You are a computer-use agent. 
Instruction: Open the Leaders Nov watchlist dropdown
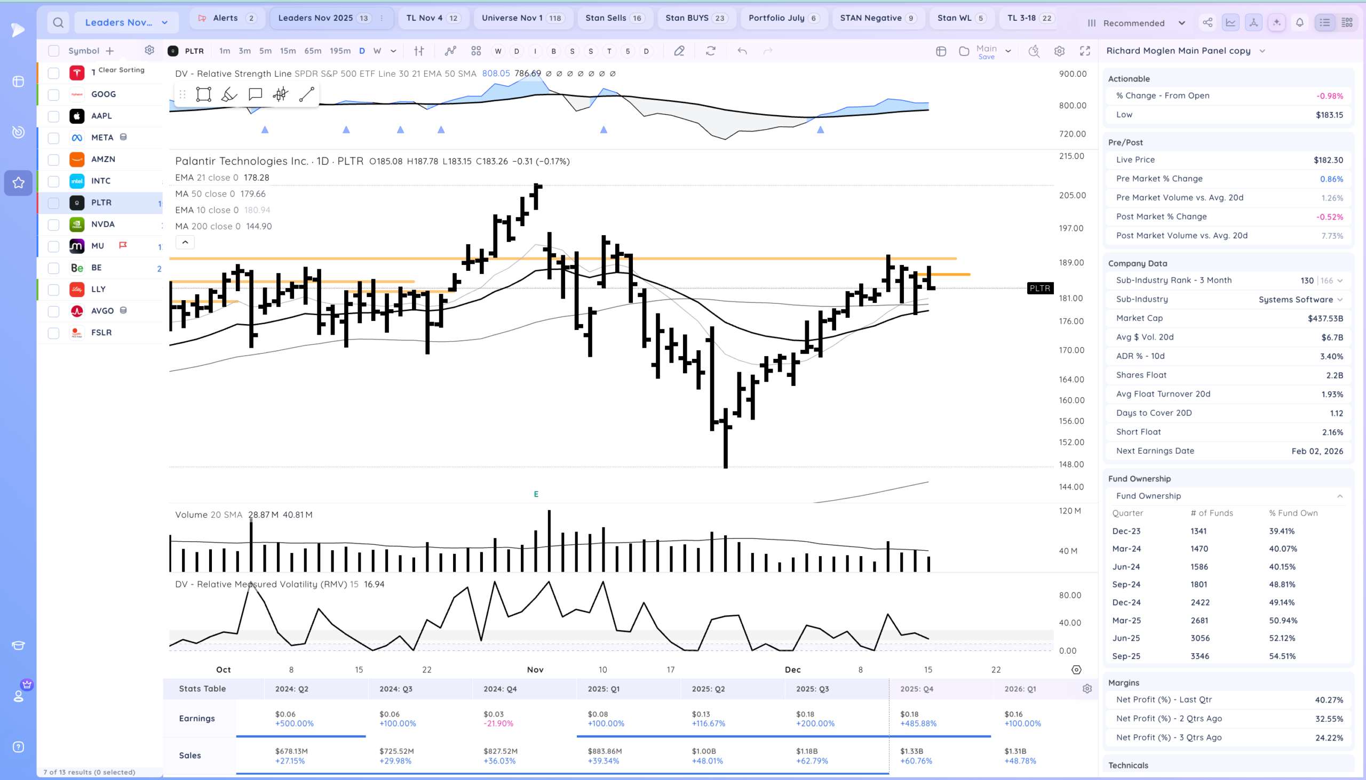tap(126, 22)
